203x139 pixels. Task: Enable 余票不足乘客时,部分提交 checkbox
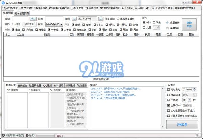point(168,116)
